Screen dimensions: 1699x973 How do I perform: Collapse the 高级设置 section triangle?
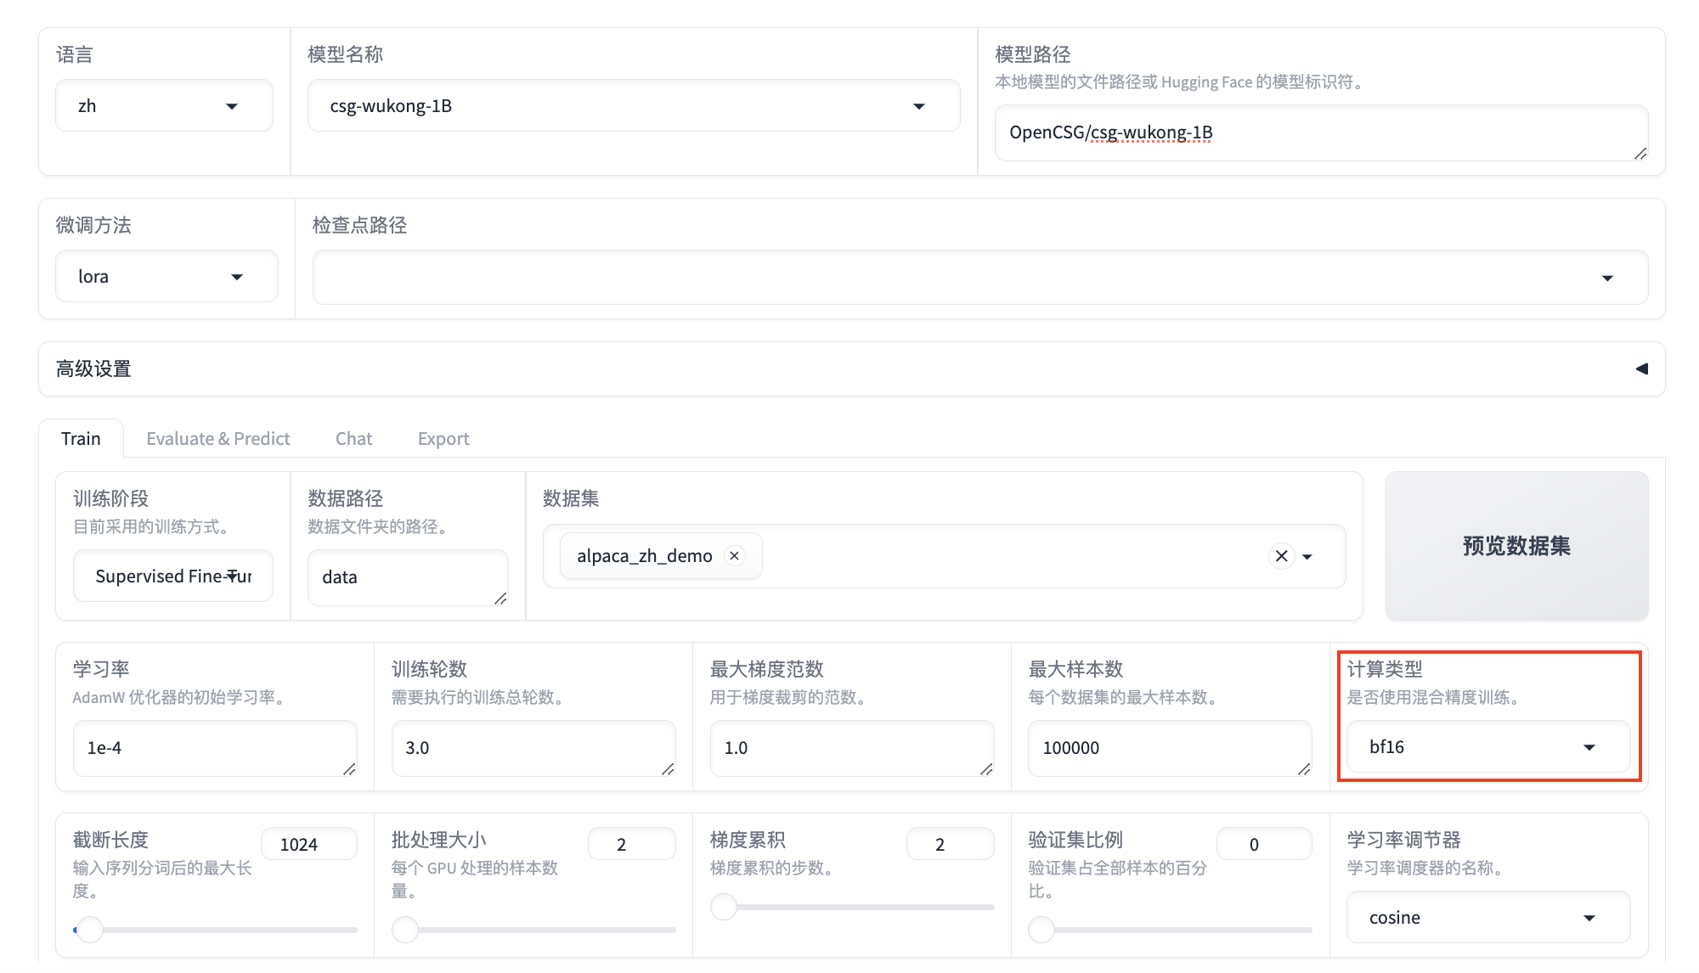1641,368
